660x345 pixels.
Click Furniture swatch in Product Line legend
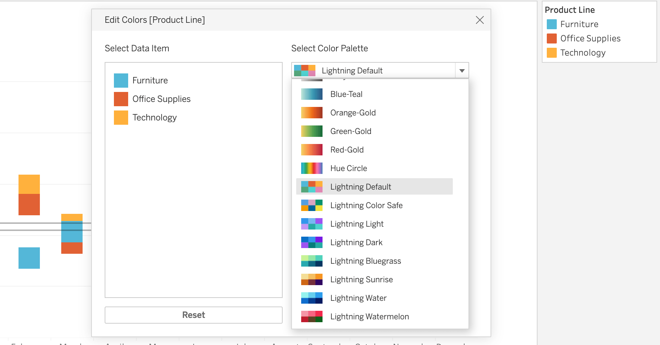552,24
